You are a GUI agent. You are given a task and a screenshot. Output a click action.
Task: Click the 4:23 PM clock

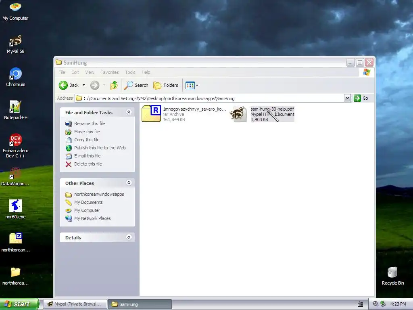[x=398, y=304]
